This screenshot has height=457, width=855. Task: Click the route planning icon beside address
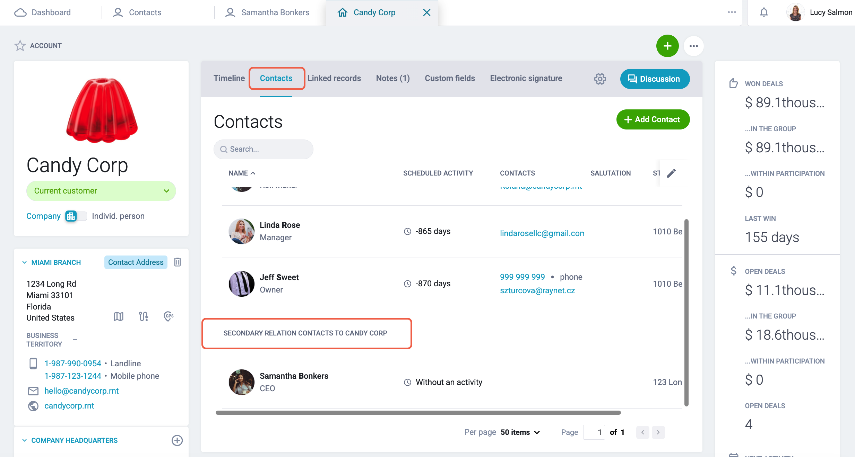pos(144,316)
